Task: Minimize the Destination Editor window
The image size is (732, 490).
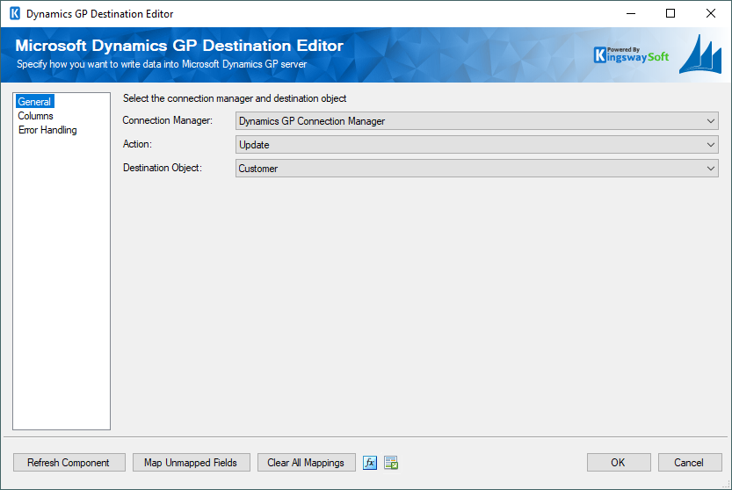Action: [631, 13]
